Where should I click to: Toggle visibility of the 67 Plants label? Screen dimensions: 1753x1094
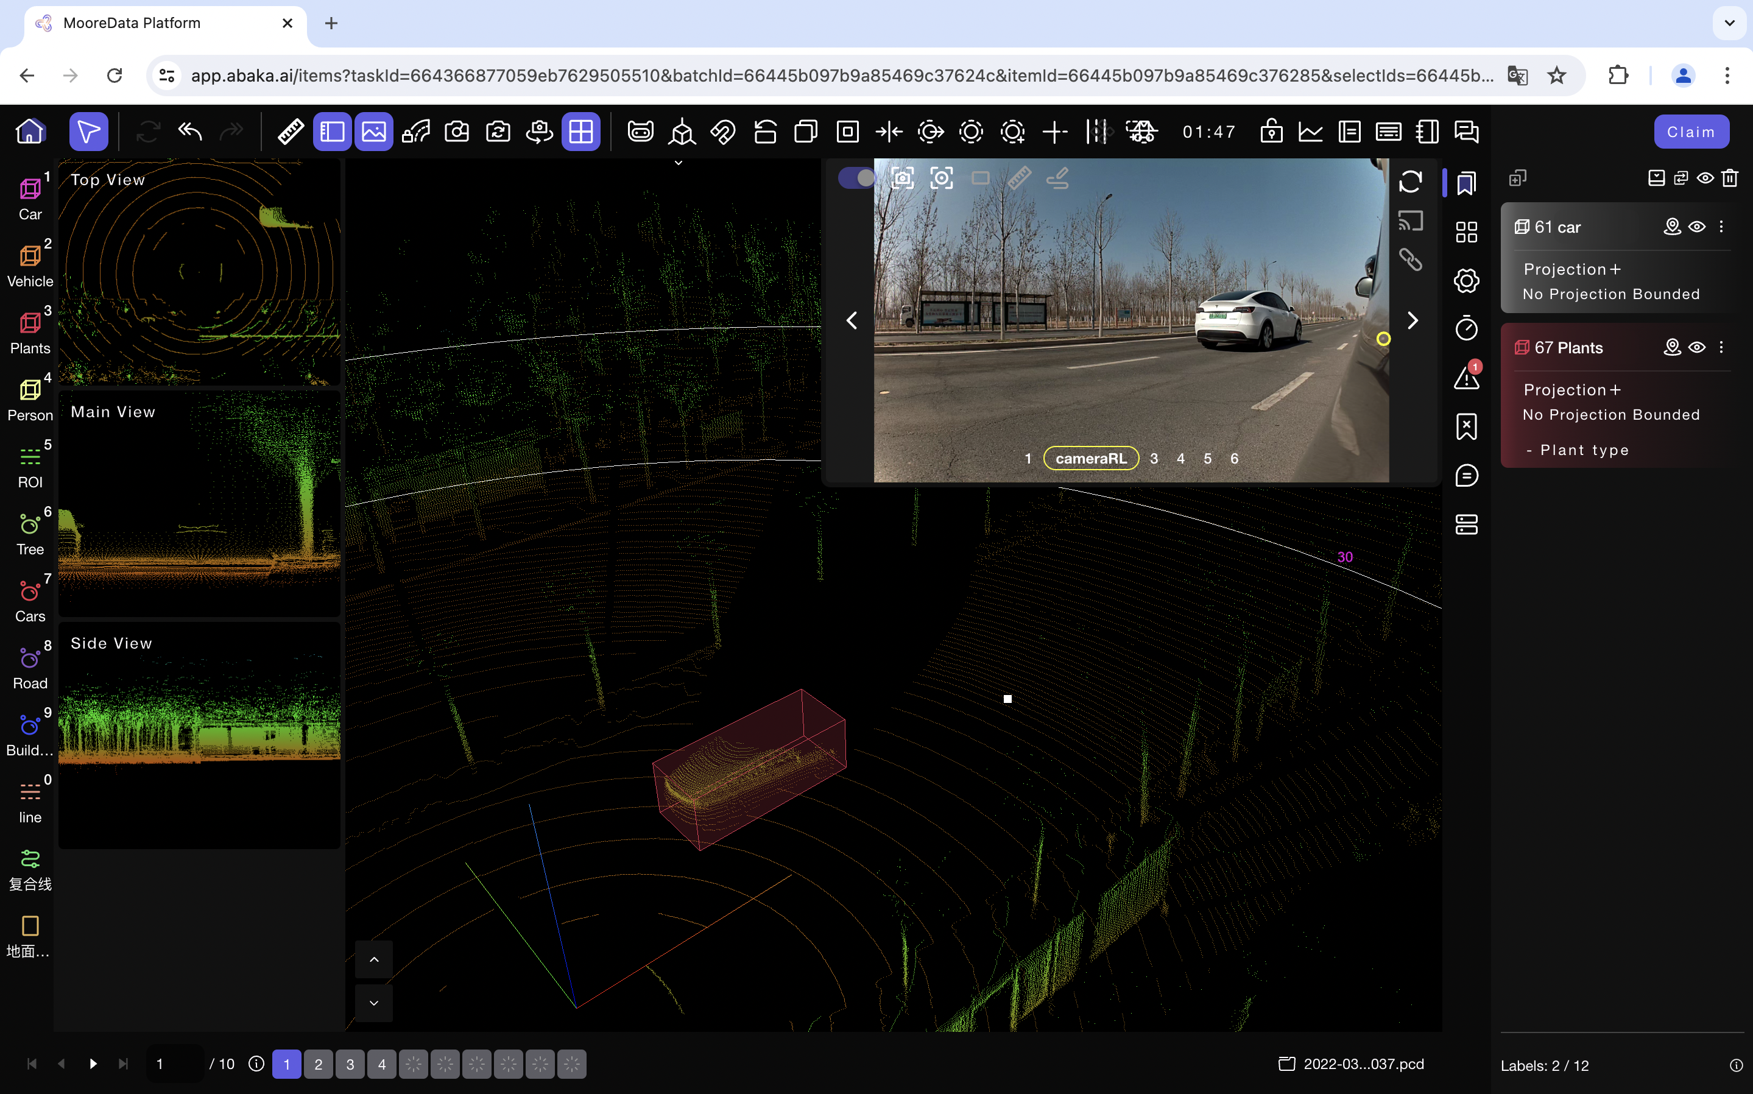[1696, 347]
